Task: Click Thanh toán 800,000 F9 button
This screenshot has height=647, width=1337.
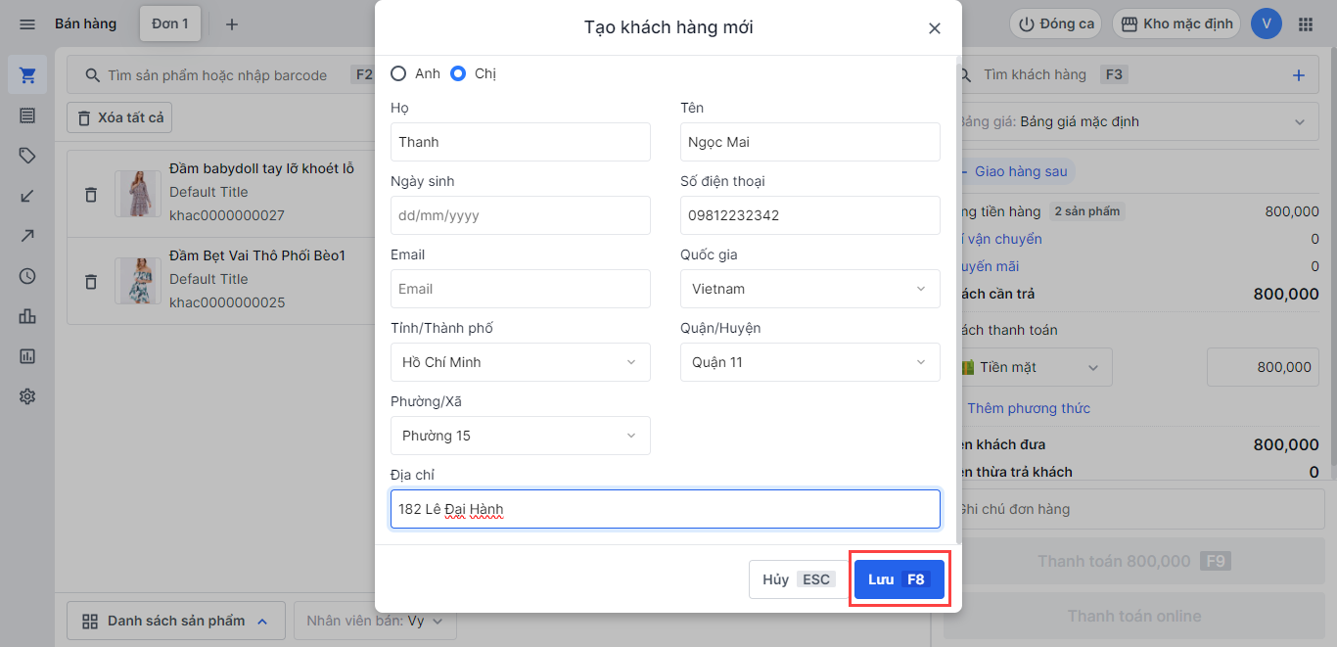Action: coord(1133,561)
